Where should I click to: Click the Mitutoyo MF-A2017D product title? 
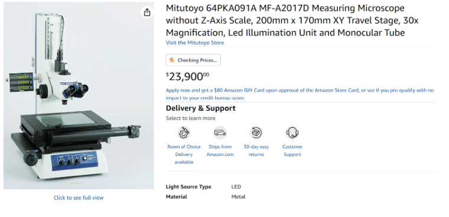(292, 20)
